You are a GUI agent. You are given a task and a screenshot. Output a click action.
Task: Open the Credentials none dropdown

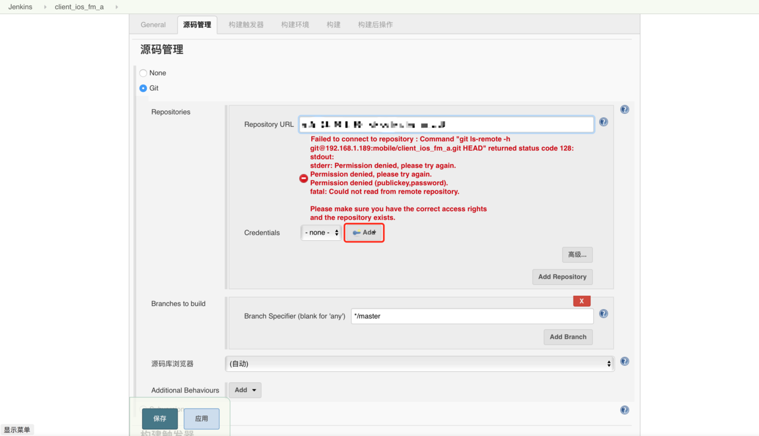[x=321, y=233]
